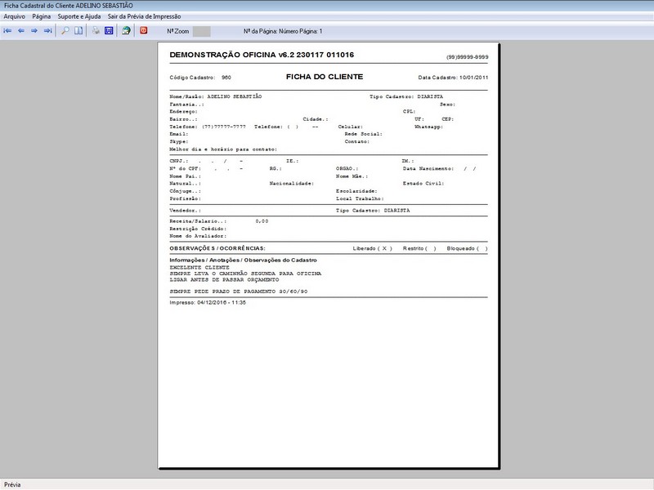Click the FICHA DO CLIENTE heading
Screen dimensions: 654x490
325,77
